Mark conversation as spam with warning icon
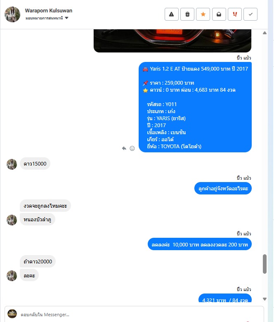The height and width of the screenshot is (322, 274). pyautogui.click(x=171, y=14)
